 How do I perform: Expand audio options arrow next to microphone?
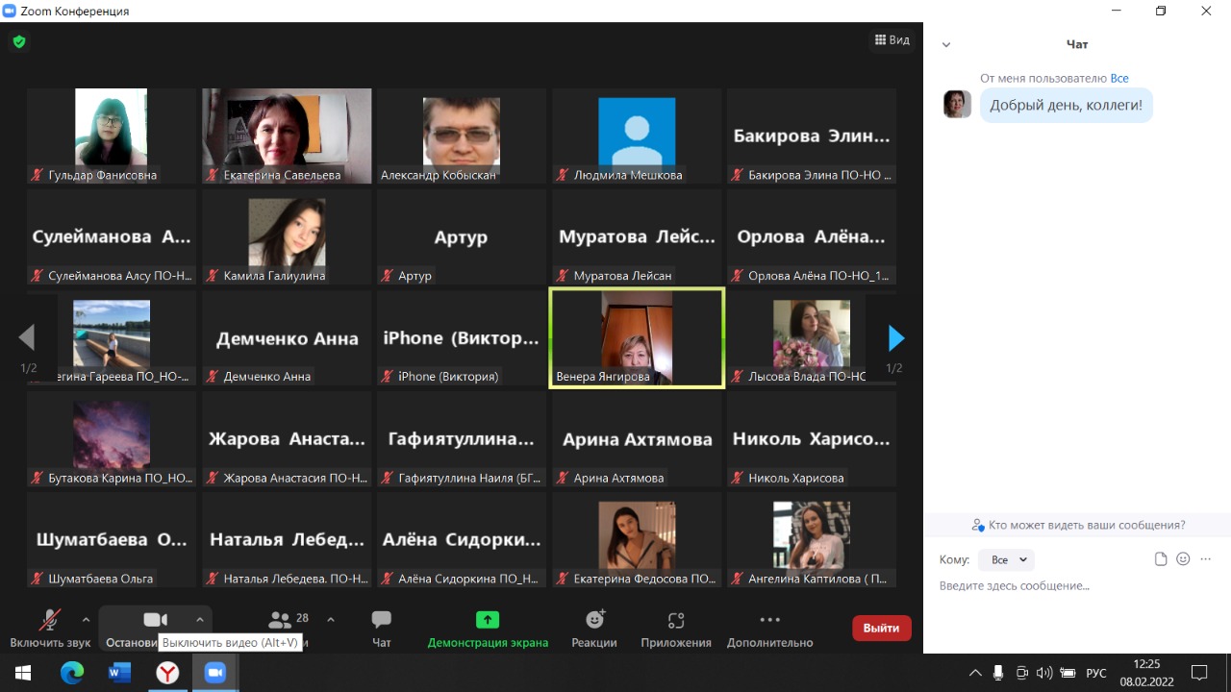[x=86, y=620]
